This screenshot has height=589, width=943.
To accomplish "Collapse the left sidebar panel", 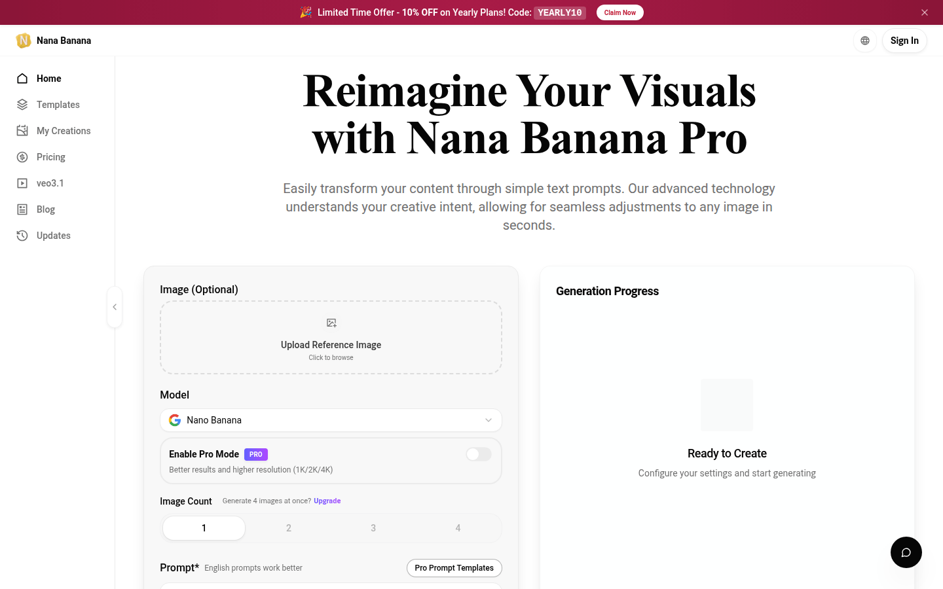I will 115,306.
